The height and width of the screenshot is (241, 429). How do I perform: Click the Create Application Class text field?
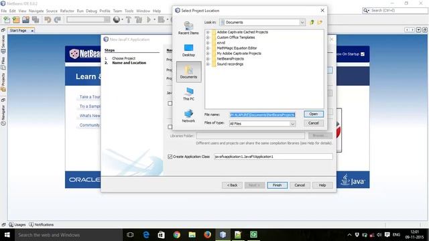coord(273,157)
